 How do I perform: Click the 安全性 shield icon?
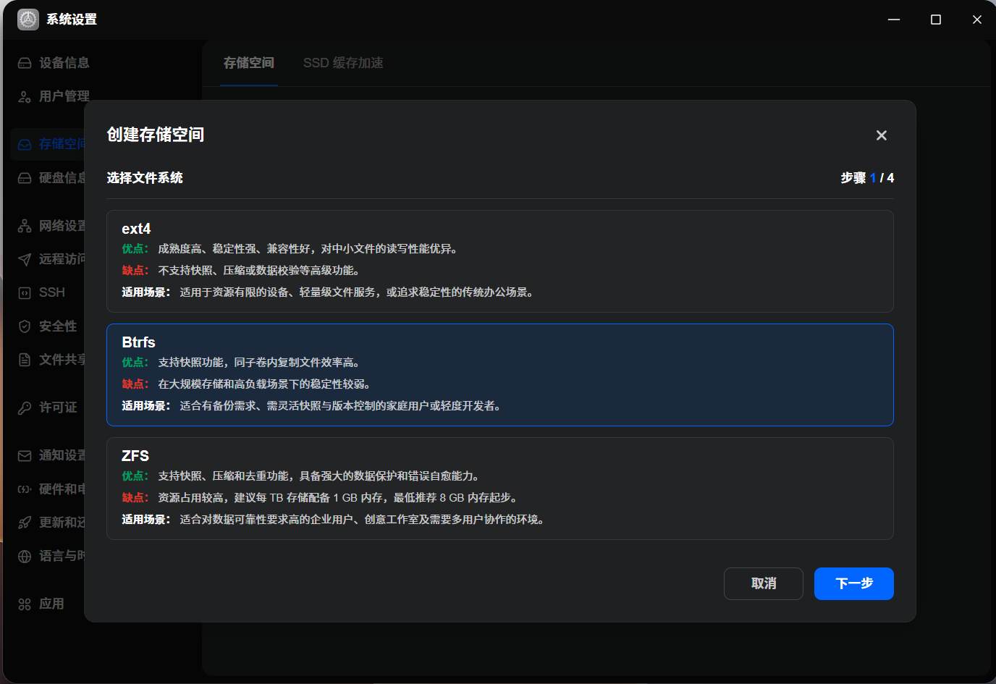[x=25, y=326]
